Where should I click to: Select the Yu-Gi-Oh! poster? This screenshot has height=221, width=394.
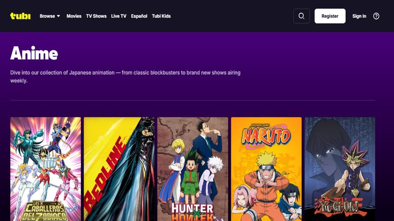(340, 169)
